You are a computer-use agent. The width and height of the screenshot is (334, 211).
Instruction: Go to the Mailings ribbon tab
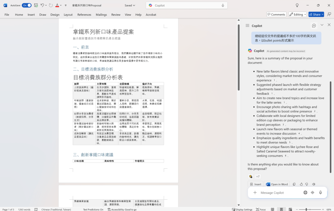101,14
